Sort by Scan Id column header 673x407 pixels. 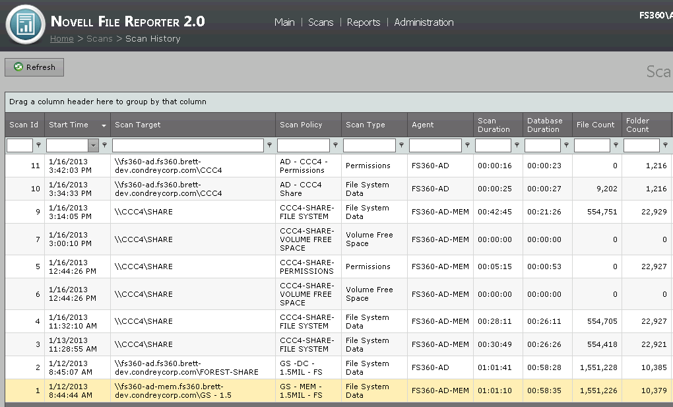coord(24,125)
